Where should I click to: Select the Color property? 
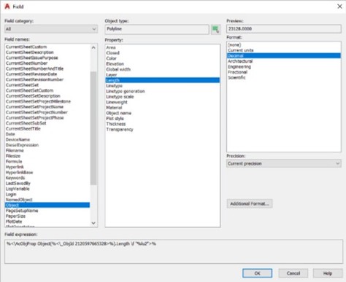pos(163,58)
